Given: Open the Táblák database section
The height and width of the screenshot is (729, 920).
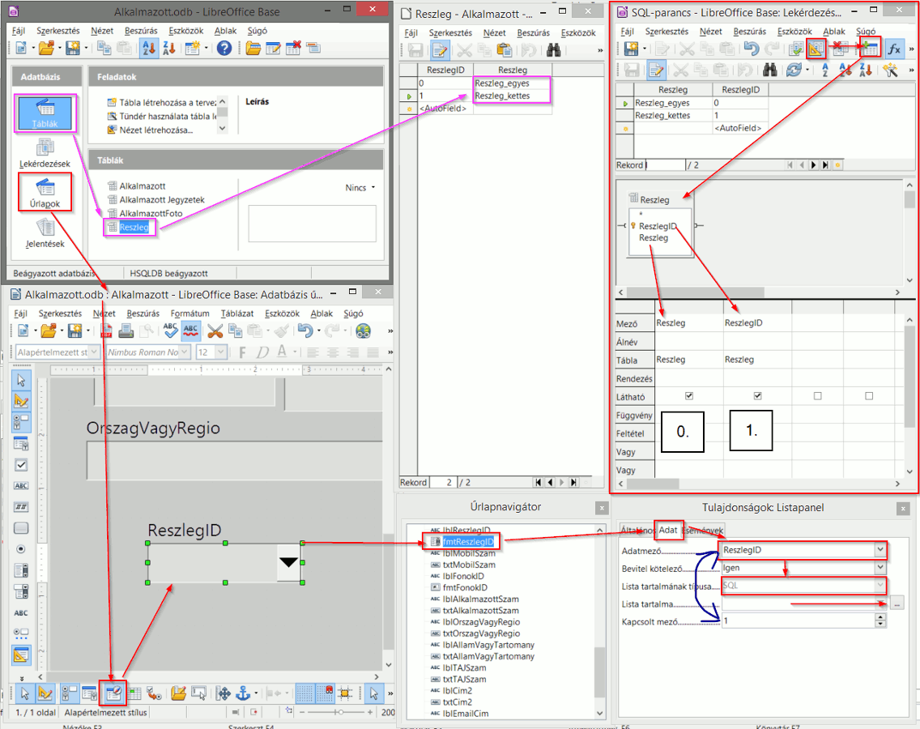Looking at the screenshot, I should tap(45, 113).
